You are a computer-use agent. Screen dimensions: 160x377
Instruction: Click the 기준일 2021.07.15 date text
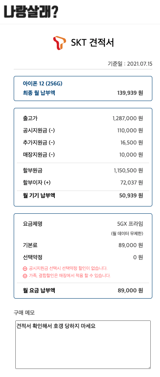pos(130,64)
